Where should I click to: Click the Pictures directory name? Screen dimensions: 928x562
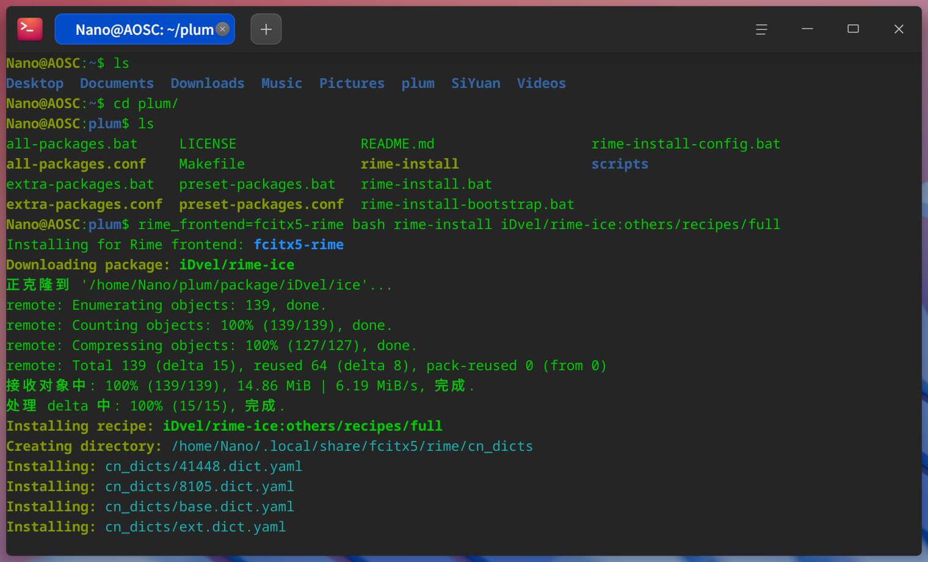pos(352,83)
